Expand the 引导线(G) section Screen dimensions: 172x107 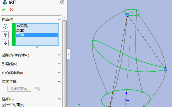tap(59, 64)
